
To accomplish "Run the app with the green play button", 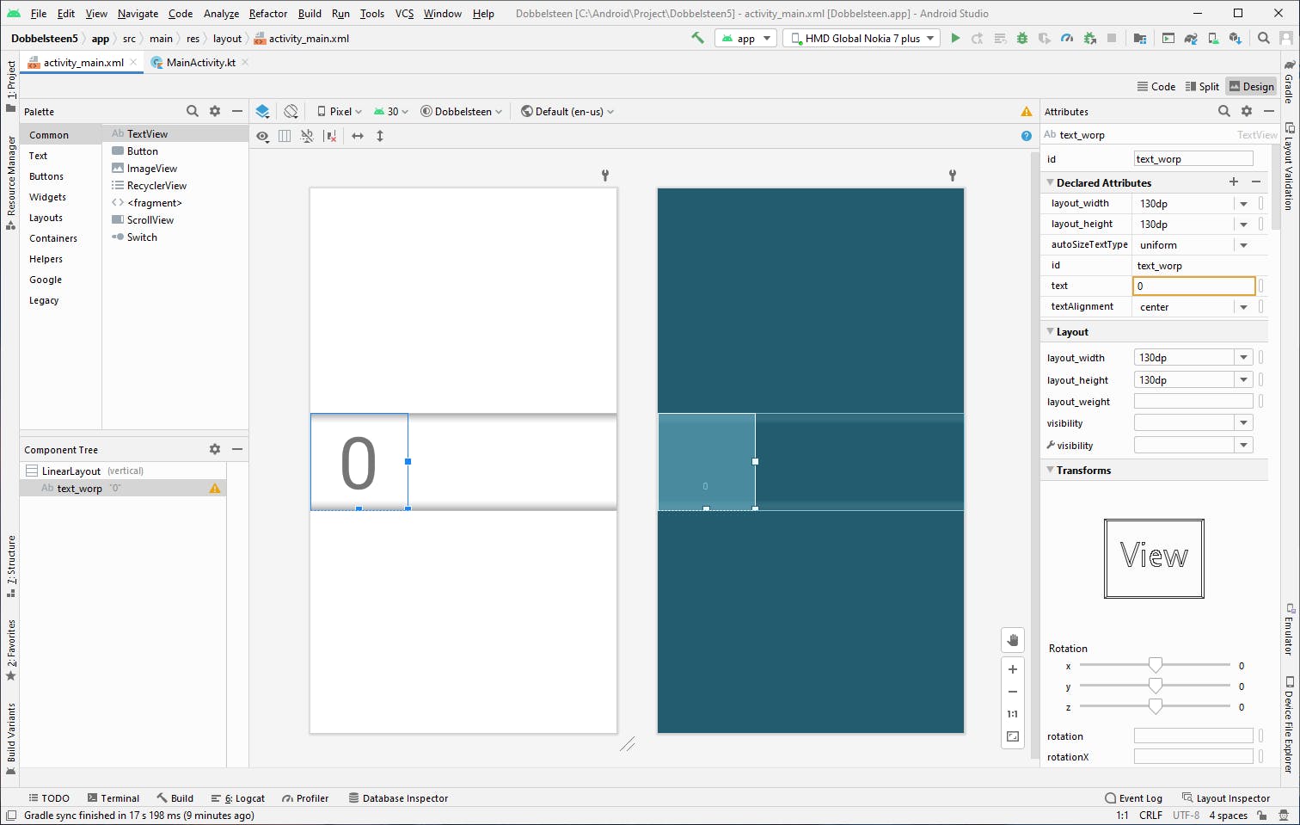I will coord(955,38).
